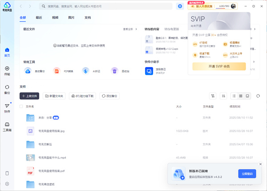Select the 文档 tab

(88, 18)
